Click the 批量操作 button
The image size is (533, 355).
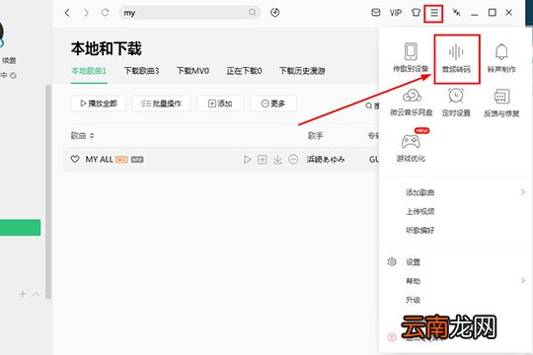161,104
